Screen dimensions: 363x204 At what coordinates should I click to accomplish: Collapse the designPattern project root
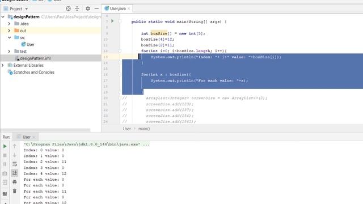coord(3,16)
